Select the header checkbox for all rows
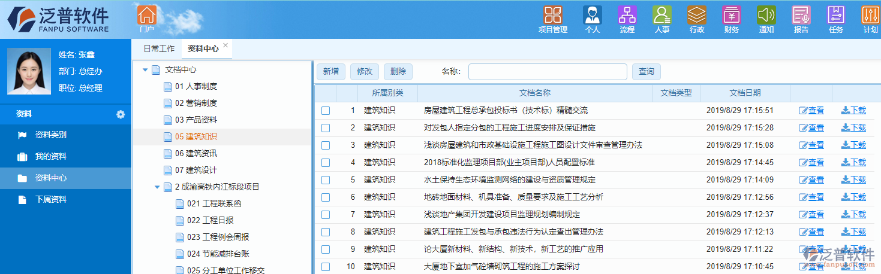This screenshot has width=881, height=274. (326, 93)
